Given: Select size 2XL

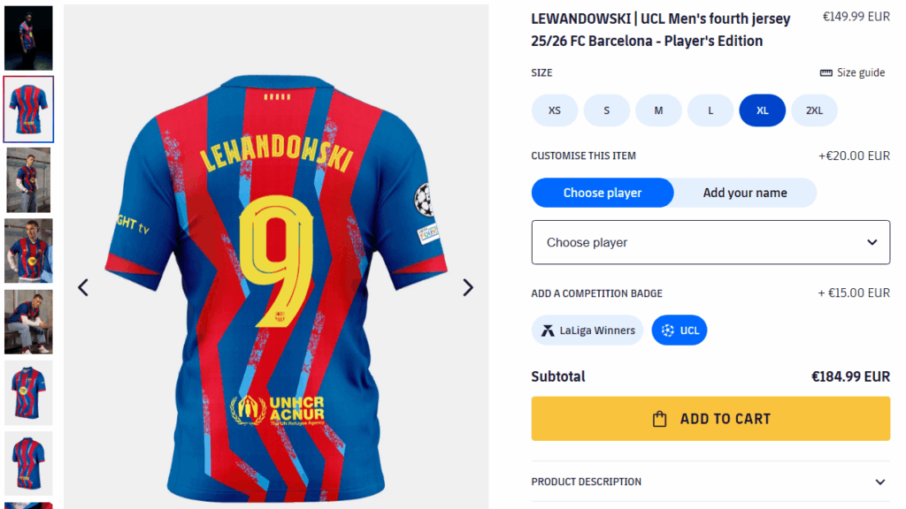Looking at the screenshot, I should 814,110.
